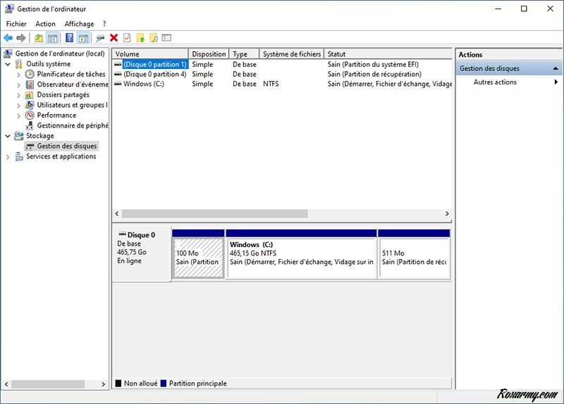Viewport: 564px width, 404px height.
Task: Toggle the show/hide console tree icon
Action: tap(52, 38)
